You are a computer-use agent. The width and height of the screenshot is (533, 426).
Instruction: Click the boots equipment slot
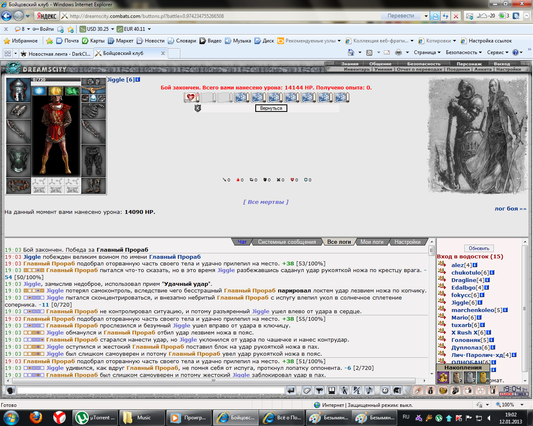tap(93, 186)
